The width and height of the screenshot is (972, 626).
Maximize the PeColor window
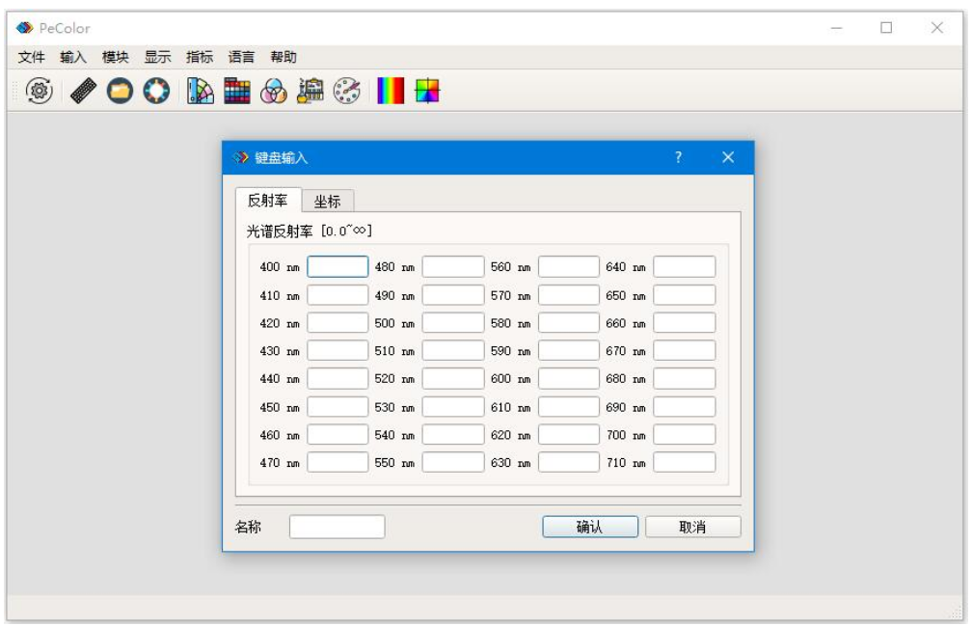click(886, 28)
